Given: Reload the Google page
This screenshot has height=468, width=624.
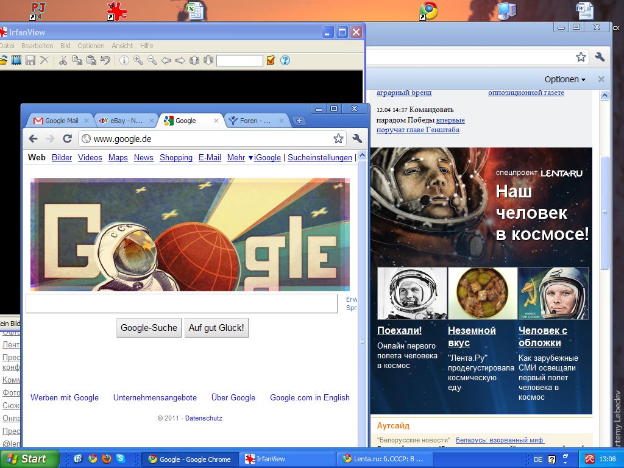Looking at the screenshot, I should coord(67,138).
